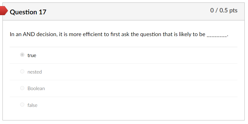Click the 'nested' answer label text
This screenshot has height=124, width=248.
pos(35,72)
